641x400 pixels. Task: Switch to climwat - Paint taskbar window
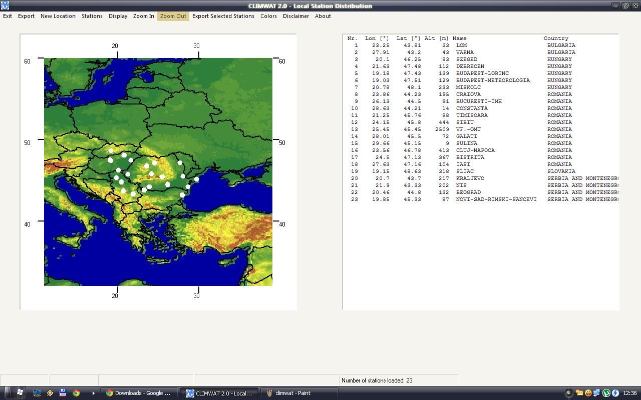300,393
